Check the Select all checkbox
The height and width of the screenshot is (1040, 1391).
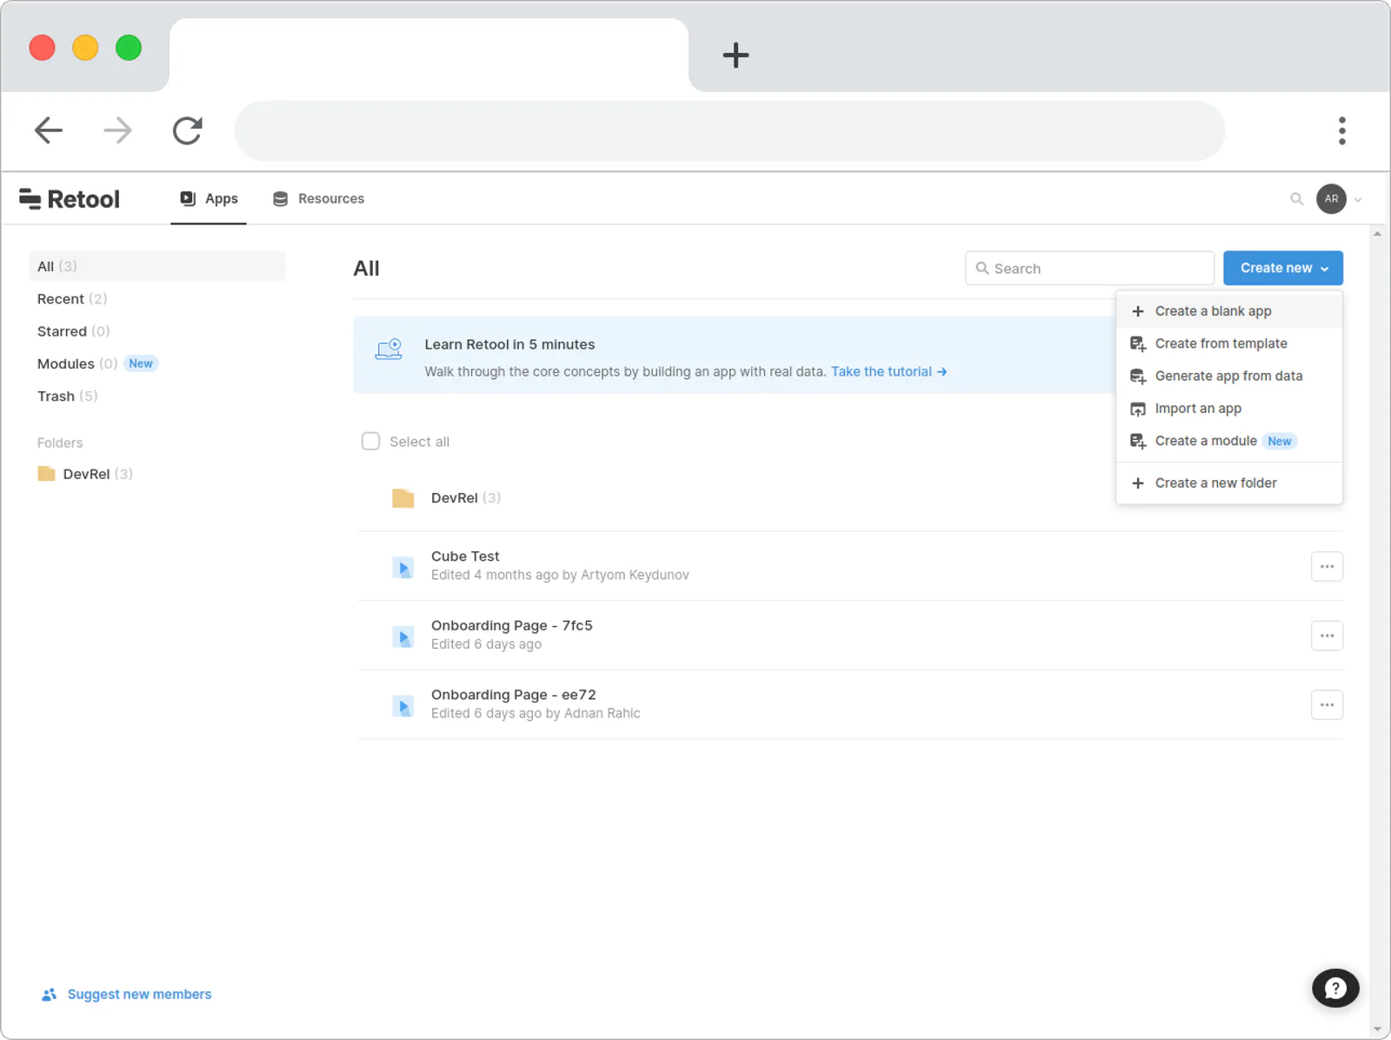371,441
